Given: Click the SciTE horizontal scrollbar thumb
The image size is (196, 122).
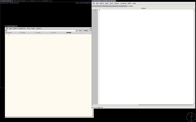Looking at the screenshot, I should (116, 105).
